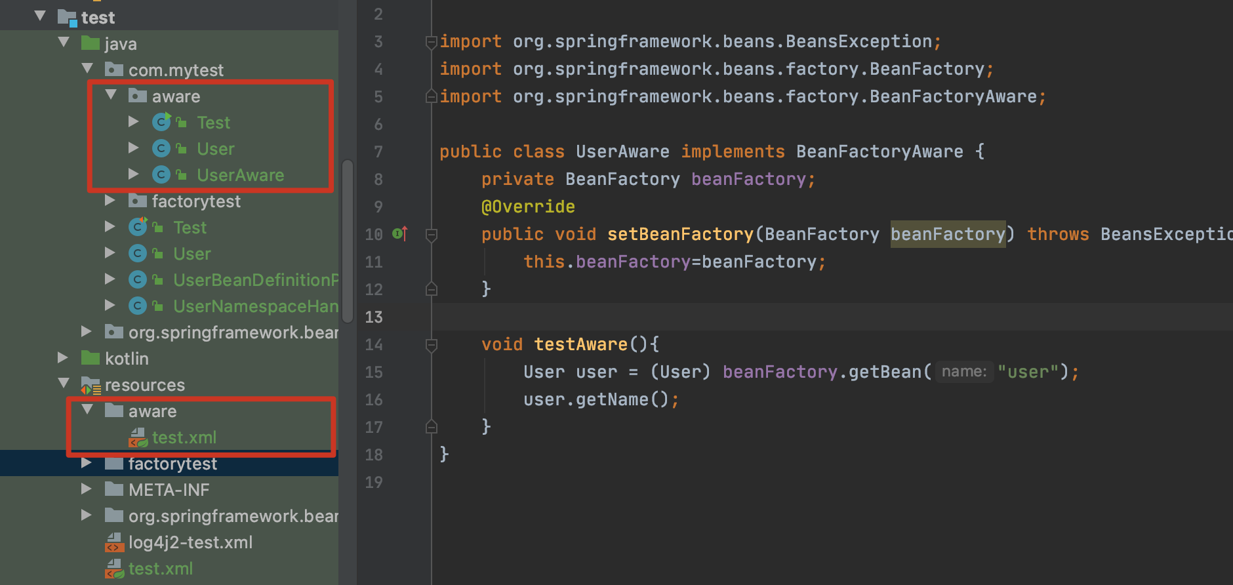The height and width of the screenshot is (585, 1233).
Task: Expand the factorytest package arrow under com.mytest
Action: click(x=110, y=200)
